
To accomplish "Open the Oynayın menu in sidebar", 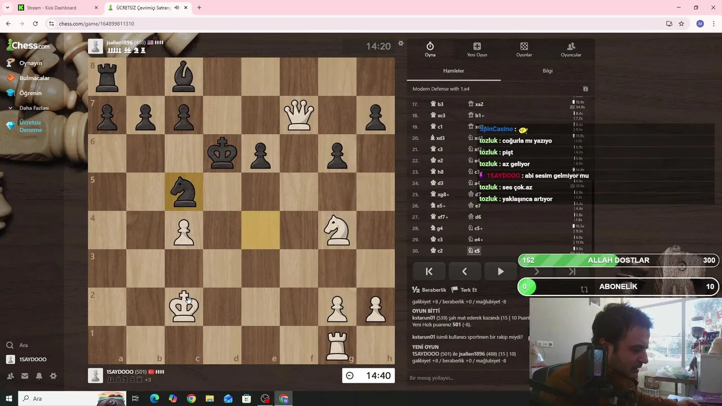I will pos(30,63).
